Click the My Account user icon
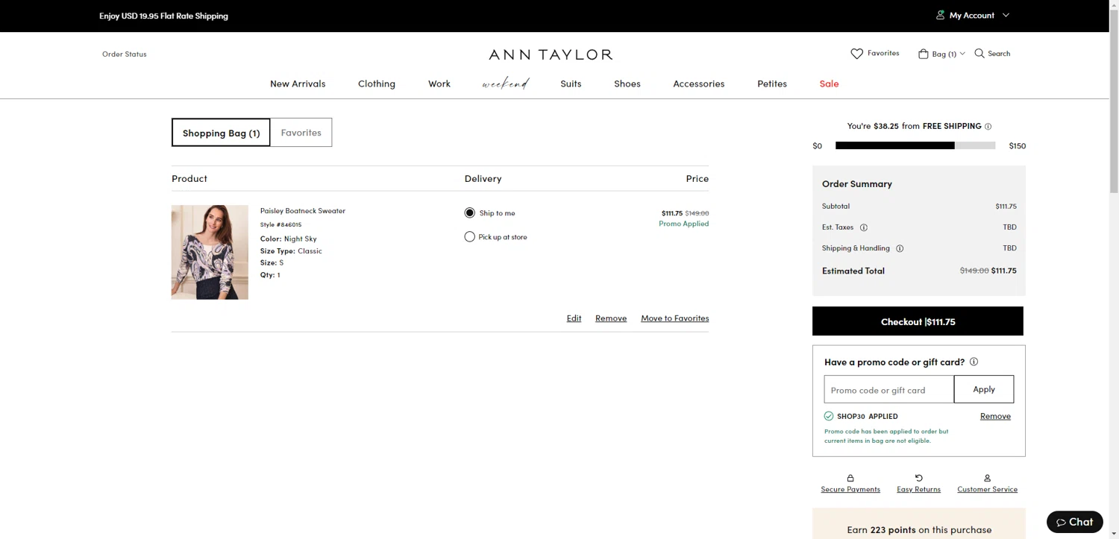 point(941,15)
